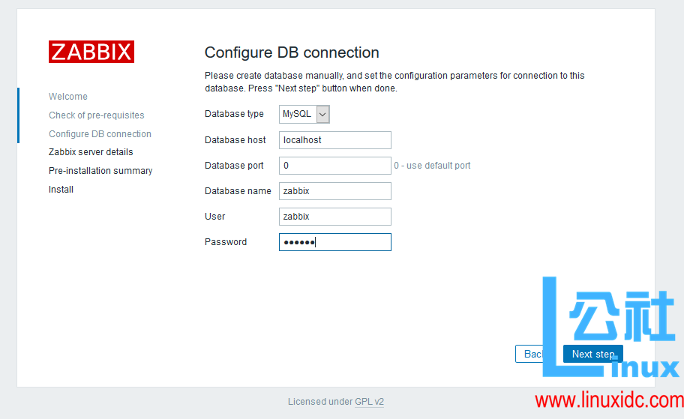Click the Password label
This screenshot has height=419, width=684.
pos(226,242)
